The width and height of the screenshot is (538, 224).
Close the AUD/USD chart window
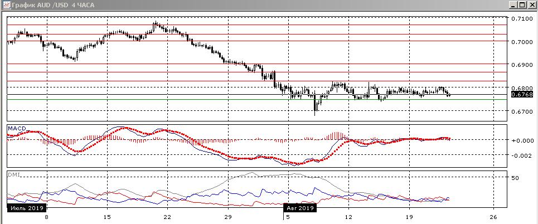[x=532, y=4]
